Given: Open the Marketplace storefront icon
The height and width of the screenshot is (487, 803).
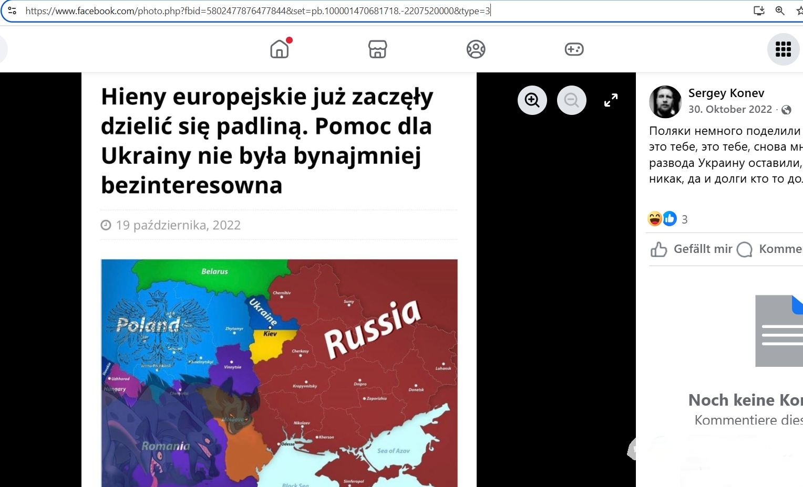Looking at the screenshot, I should (377, 49).
